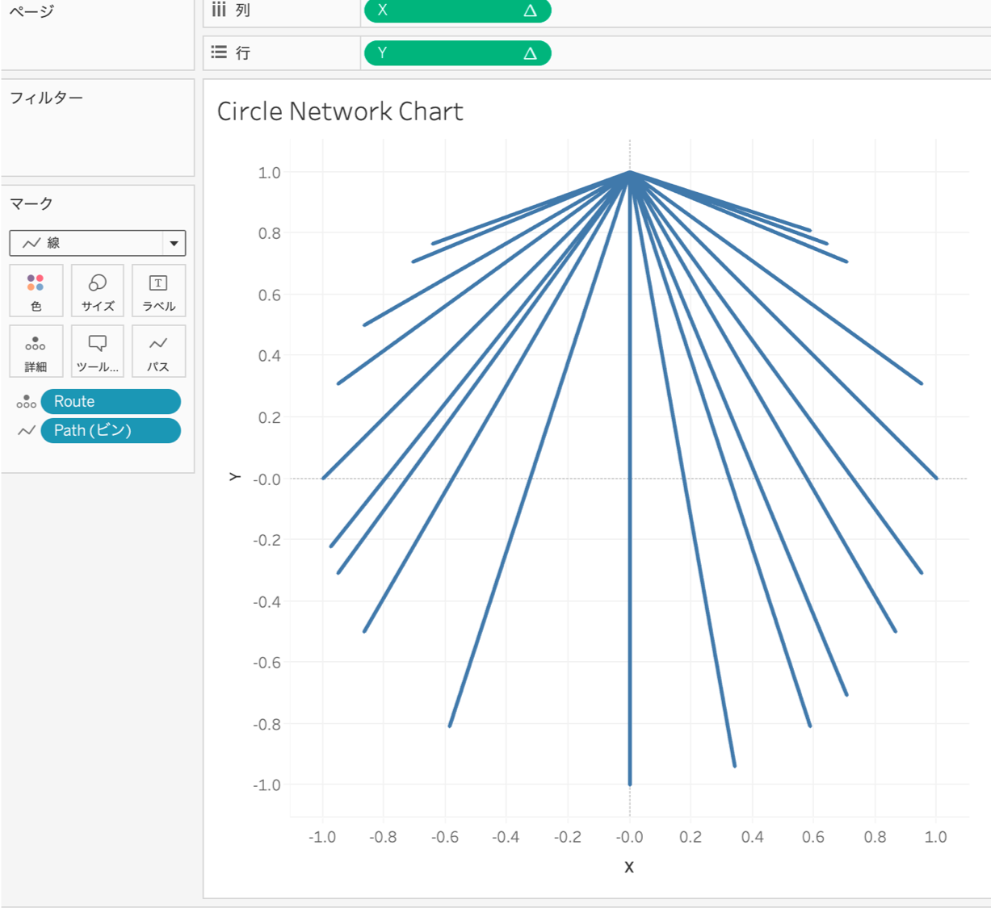Click the -0.8 label on X axis
The image size is (991, 908).
383,837
